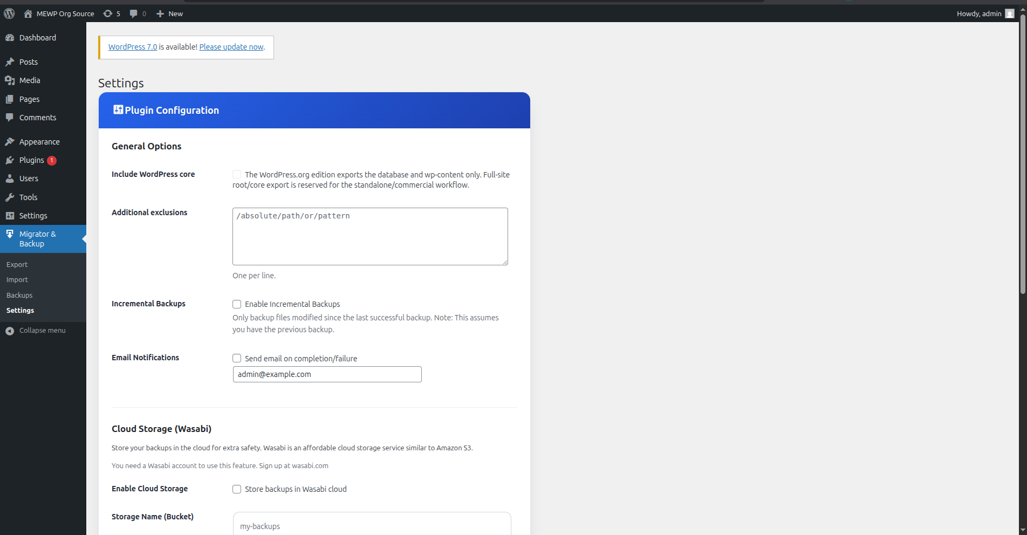Click the 'One per line.' hint text

click(x=254, y=276)
